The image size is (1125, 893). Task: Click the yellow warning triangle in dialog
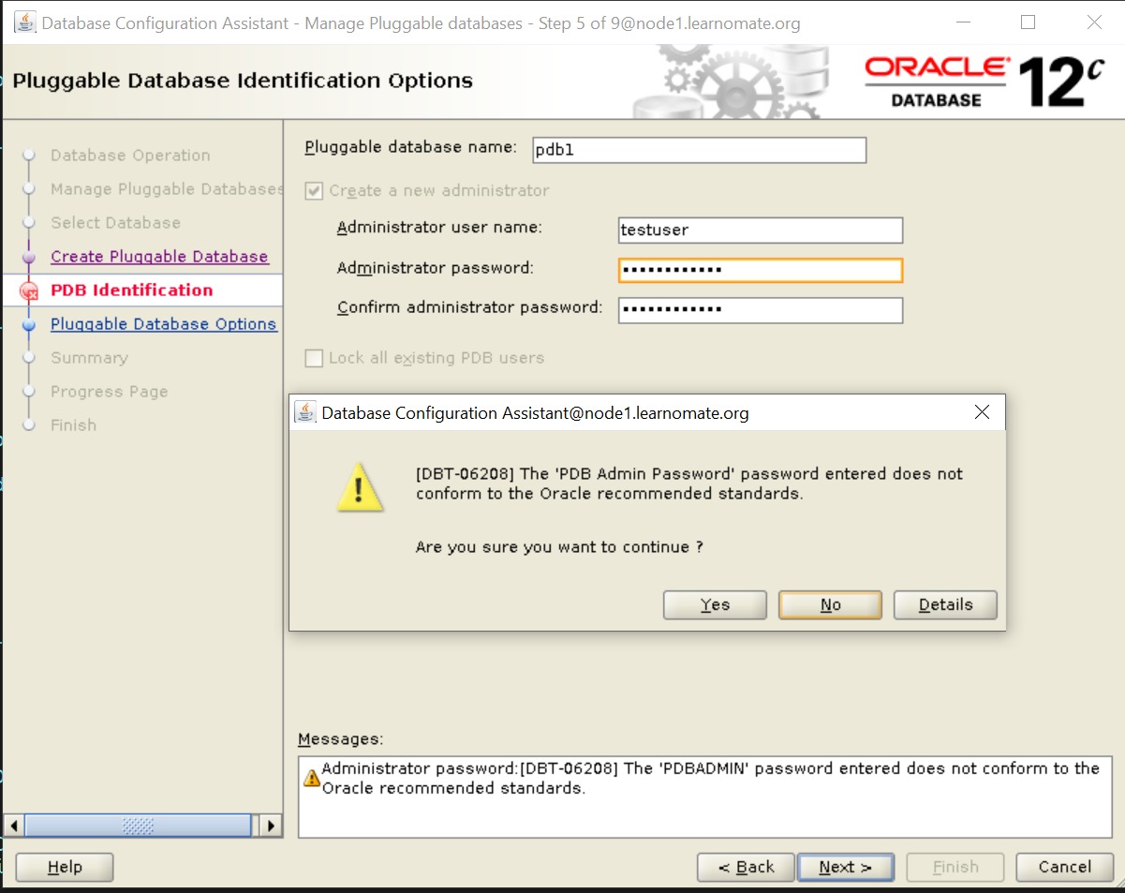pos(361,489)
